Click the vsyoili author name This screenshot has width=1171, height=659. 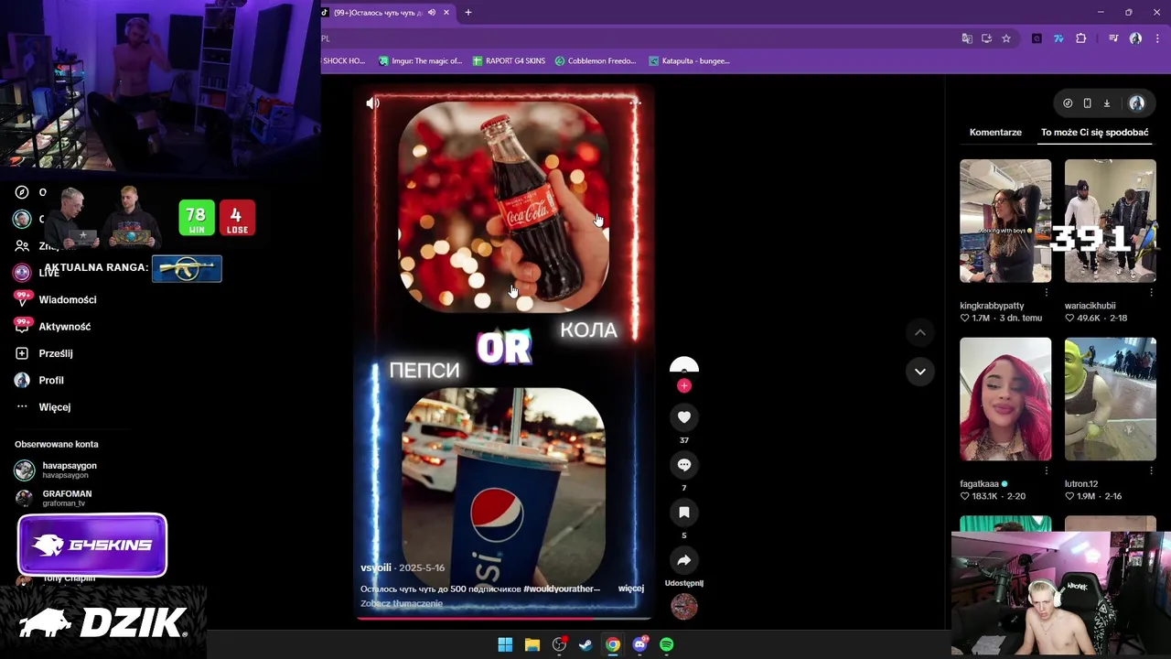(x=376, y=567)
